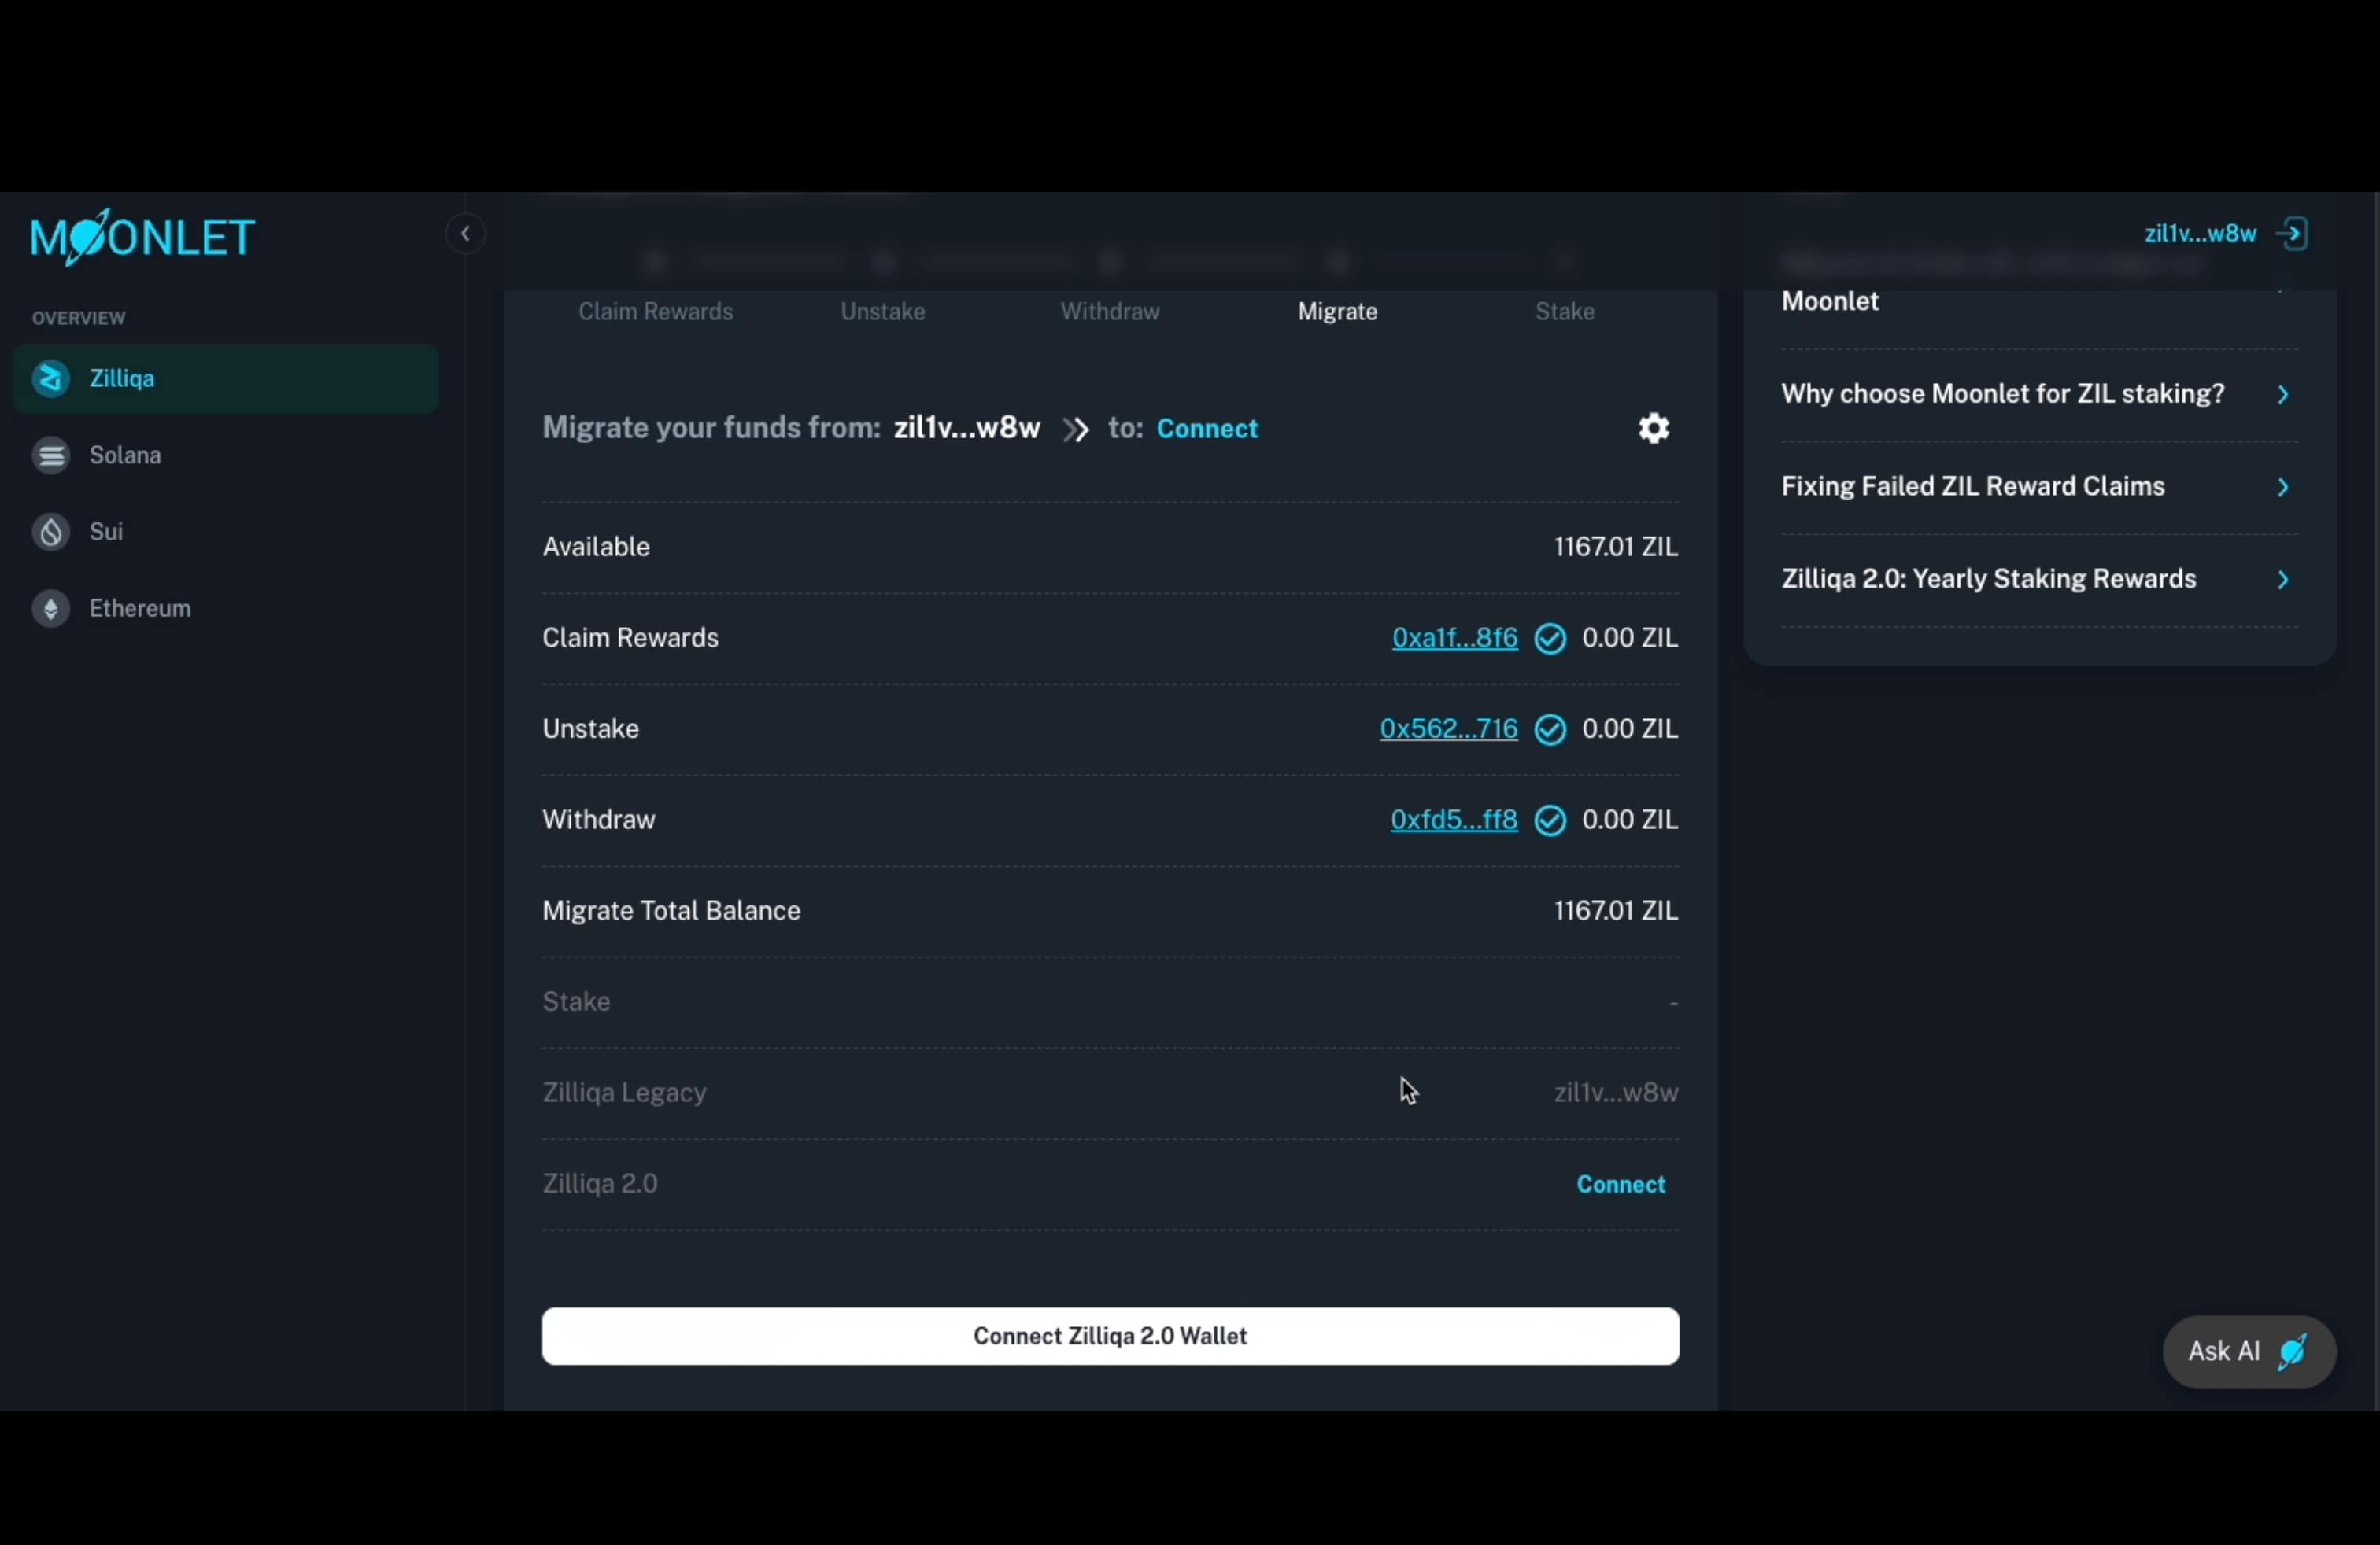Image resolution: width=2380 pixels, height=1545 pixels.
Task: Open 'Zilliqa 2.0: Yearly Staking Rewards' article
Action: (x=1989, y=580)
